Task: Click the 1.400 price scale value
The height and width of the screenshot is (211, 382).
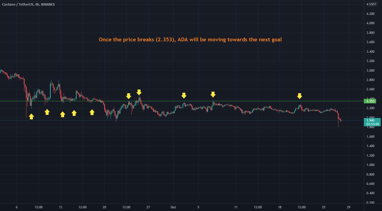Action: (x=370, y=146)
